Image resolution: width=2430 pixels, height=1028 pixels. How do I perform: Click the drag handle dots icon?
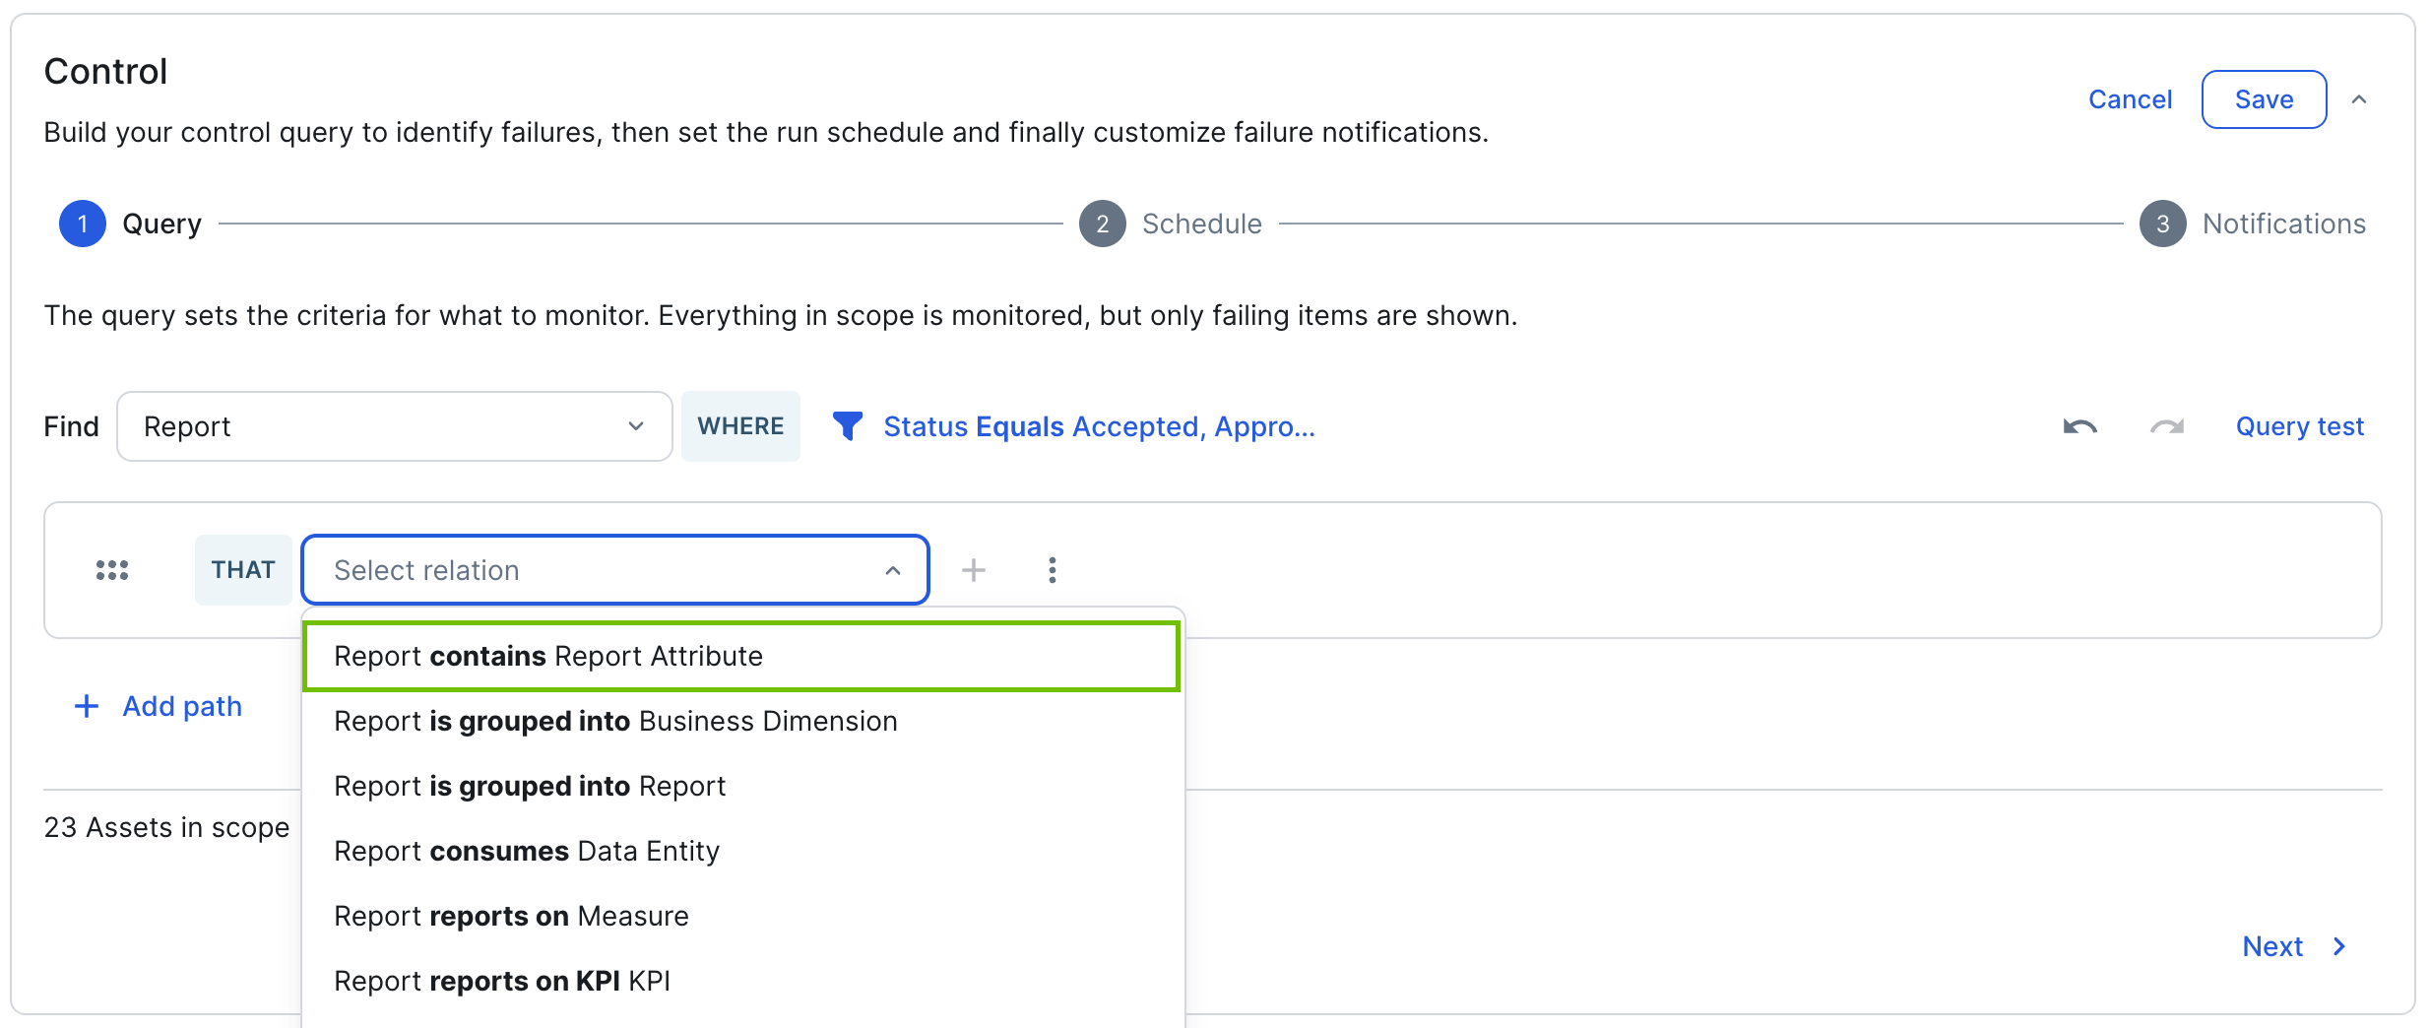click(x=112, y=570)
